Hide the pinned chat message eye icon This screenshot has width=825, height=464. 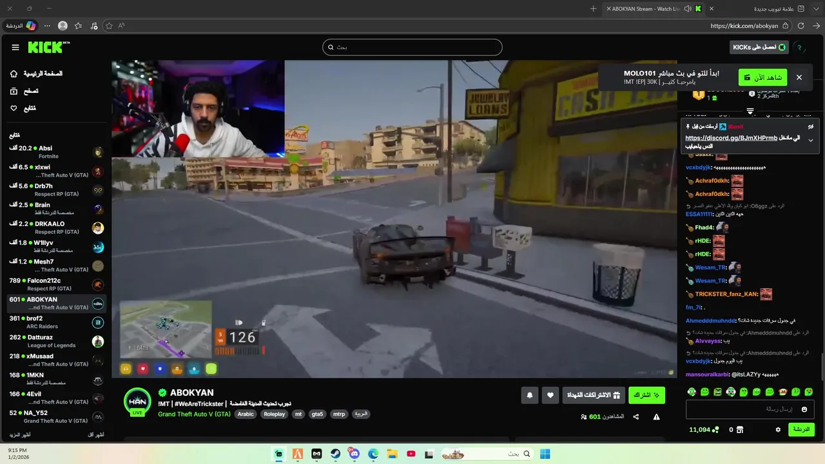[811, 126]
